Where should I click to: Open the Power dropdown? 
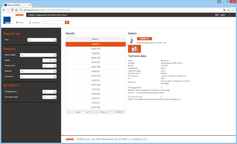tap(50, 61)
